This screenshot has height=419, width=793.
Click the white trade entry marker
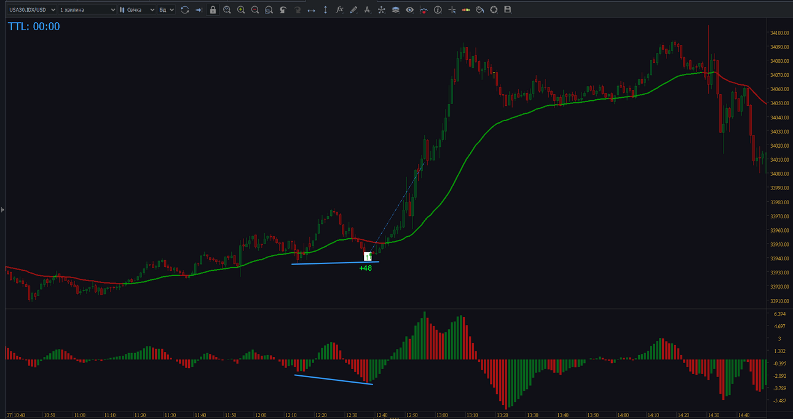(x=368, y=256)
